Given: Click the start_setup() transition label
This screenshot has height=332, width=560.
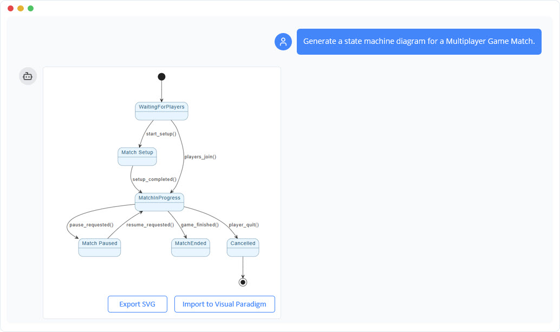Looking at the screenshot, I should tap(161, 133).
